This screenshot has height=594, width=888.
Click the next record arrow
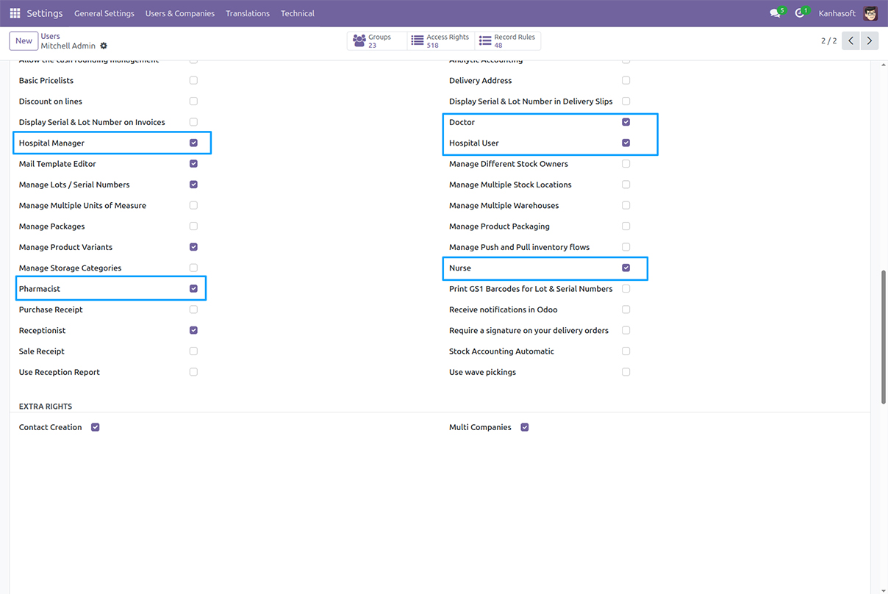click(869, 40)
